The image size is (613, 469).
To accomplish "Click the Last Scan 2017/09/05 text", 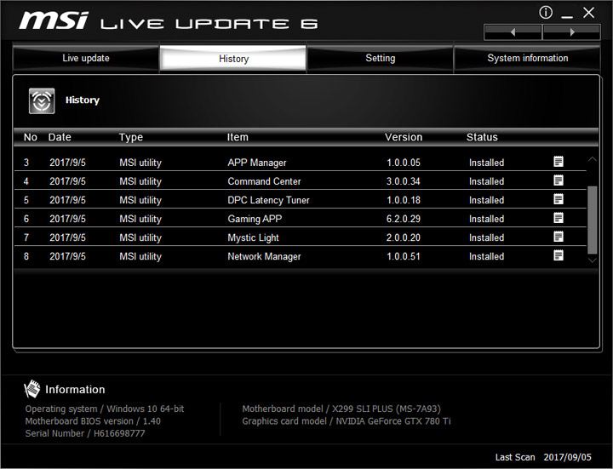I will (543, 457).
